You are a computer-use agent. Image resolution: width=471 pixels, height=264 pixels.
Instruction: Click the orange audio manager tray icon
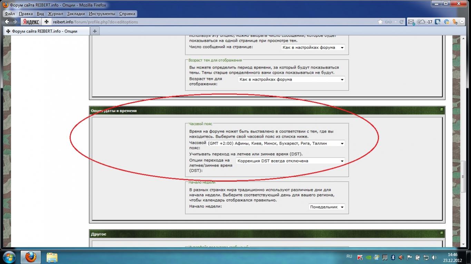point(401,257)
